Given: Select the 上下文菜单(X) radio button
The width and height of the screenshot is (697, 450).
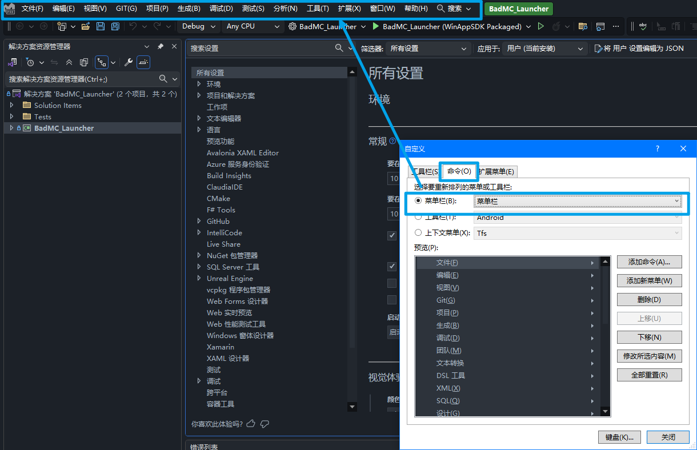Looking at the screenshot, I should pos(419,233).
